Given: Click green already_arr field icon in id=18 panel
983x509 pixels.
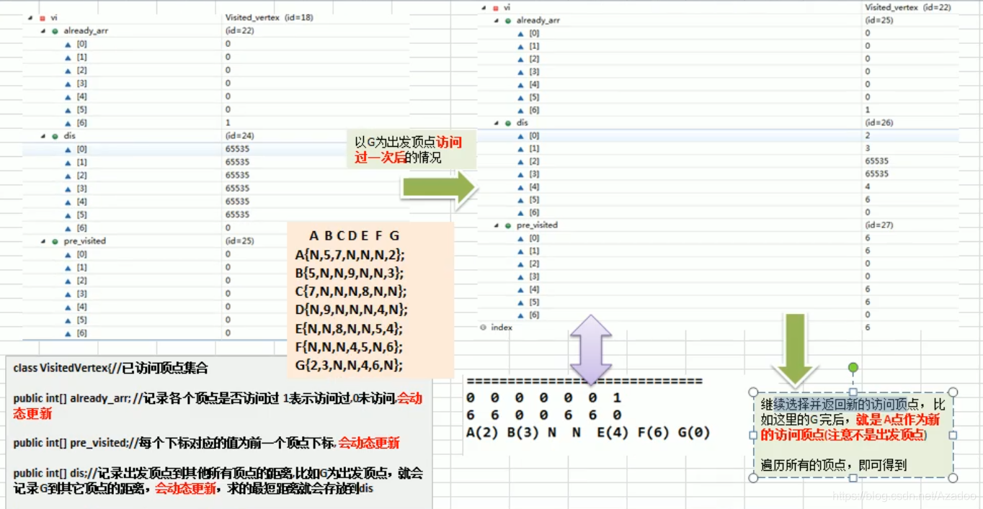Looking at the screenshot, I should pyautogui.click(x=55, y=31).
